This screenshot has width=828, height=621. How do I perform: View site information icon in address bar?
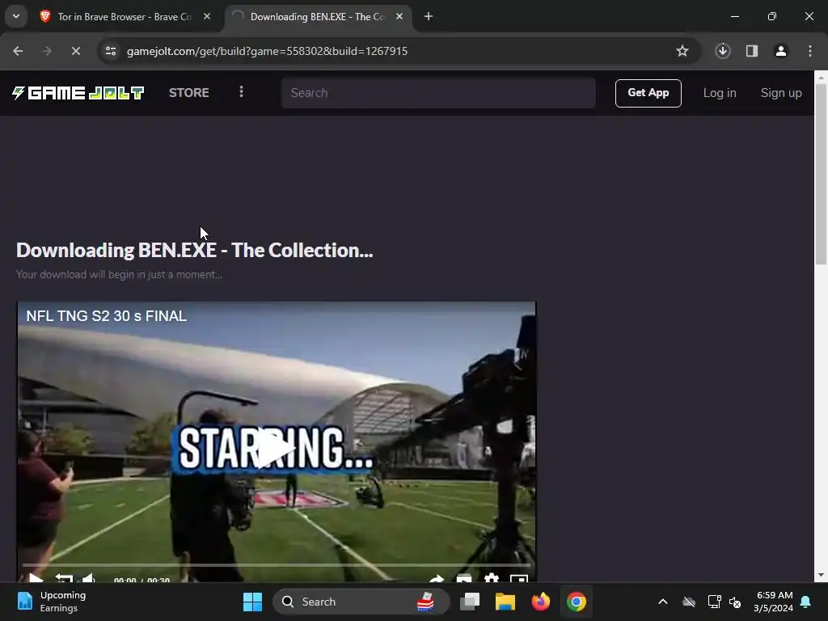click(111, 51)
